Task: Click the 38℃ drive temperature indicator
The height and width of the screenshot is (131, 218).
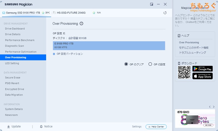Action: click(46, 13)
